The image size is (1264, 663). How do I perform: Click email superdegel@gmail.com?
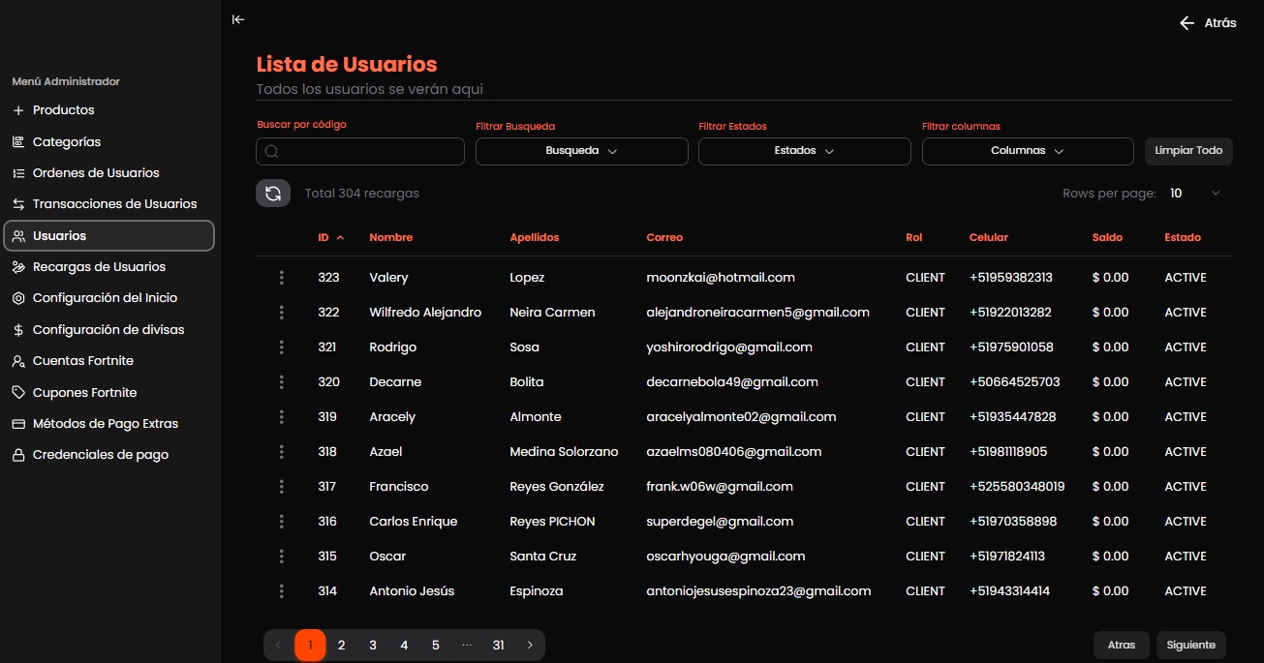point(720,522)
